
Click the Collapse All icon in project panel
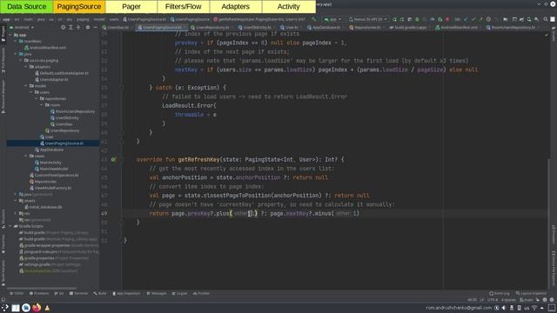78,27
